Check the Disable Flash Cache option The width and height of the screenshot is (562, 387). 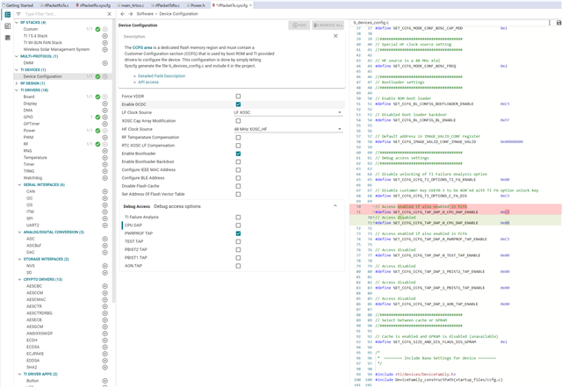238,186
